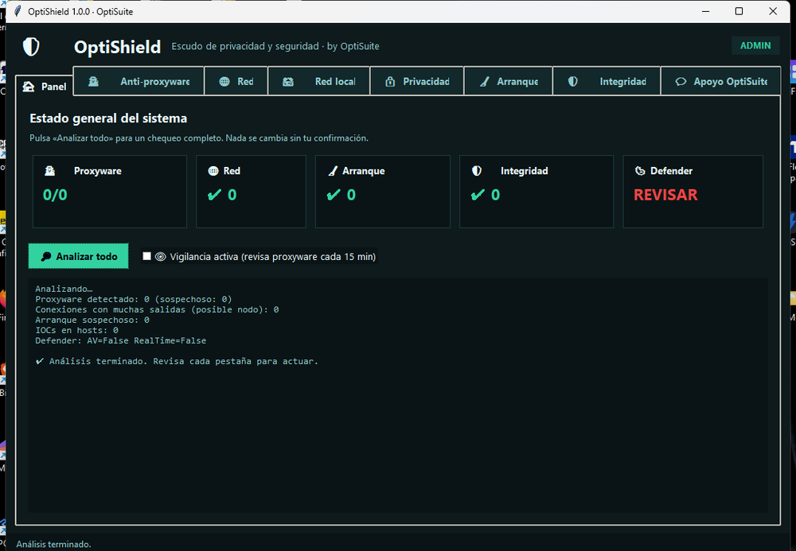Open the Apoyo OptiSuite tab
The image size is (796, 551).
point(721,81)
